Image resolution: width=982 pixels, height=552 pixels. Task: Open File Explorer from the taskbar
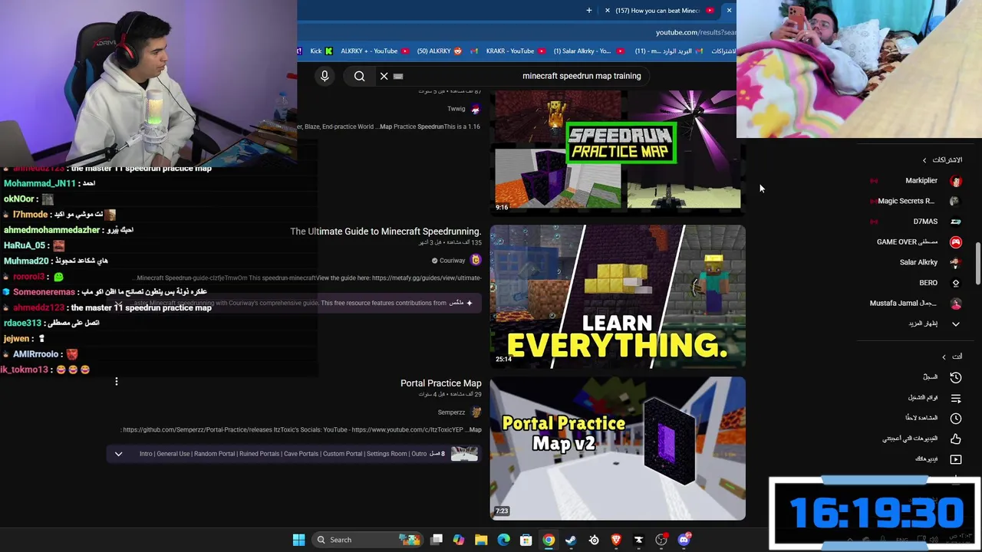point(481,540)
